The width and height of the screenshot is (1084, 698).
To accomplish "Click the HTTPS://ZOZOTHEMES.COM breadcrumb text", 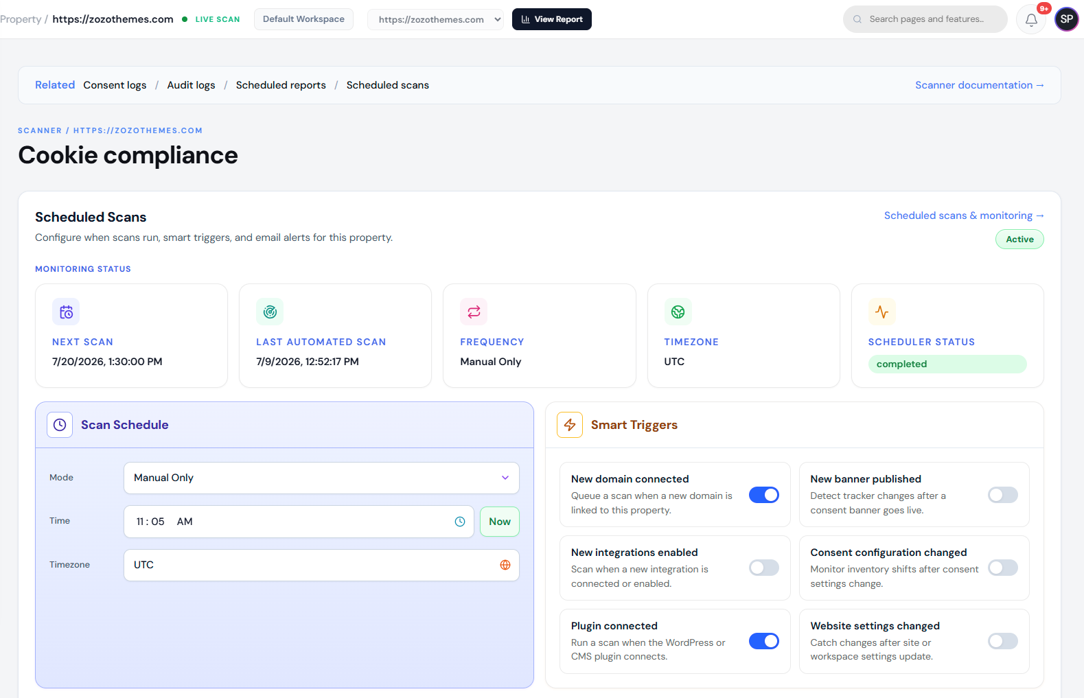I will pos(138,130).
